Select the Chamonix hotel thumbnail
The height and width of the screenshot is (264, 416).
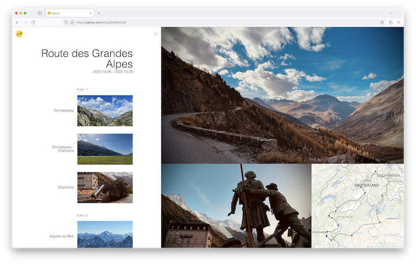click(105, 187)
